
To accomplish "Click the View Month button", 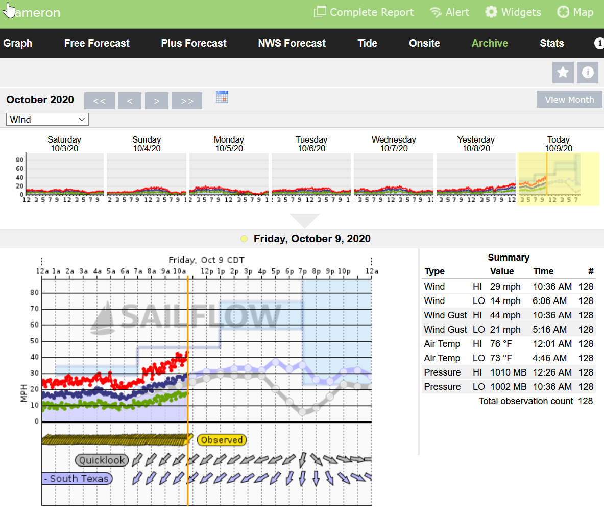I will [x=569, y=100].
